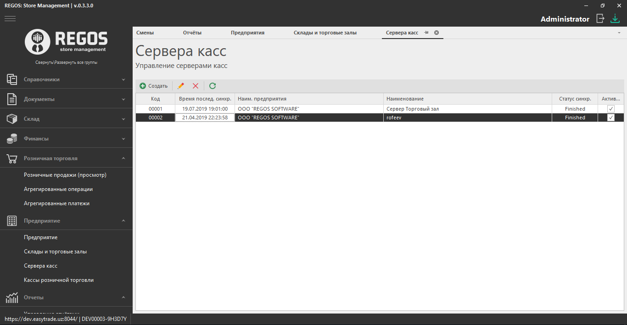This screenshot has width=627, height=325.
Task: Sort by the Актив... column header
Action: 611,99
